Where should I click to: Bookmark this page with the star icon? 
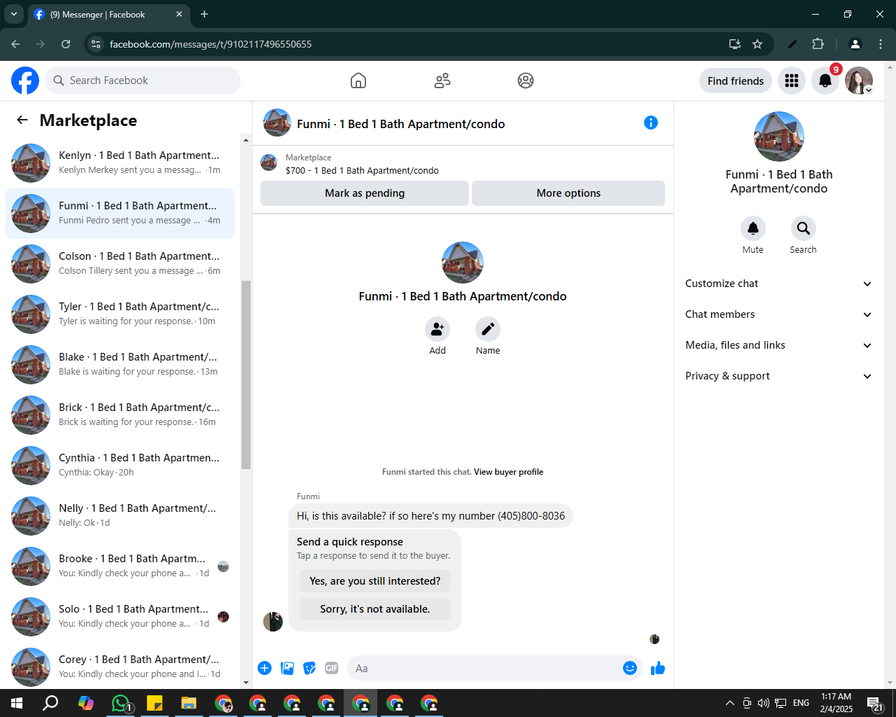coord(757,44)
